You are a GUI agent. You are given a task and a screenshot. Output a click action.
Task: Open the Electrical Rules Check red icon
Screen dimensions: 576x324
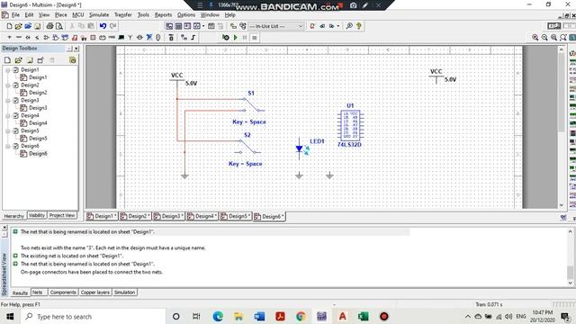coord(312,26)
